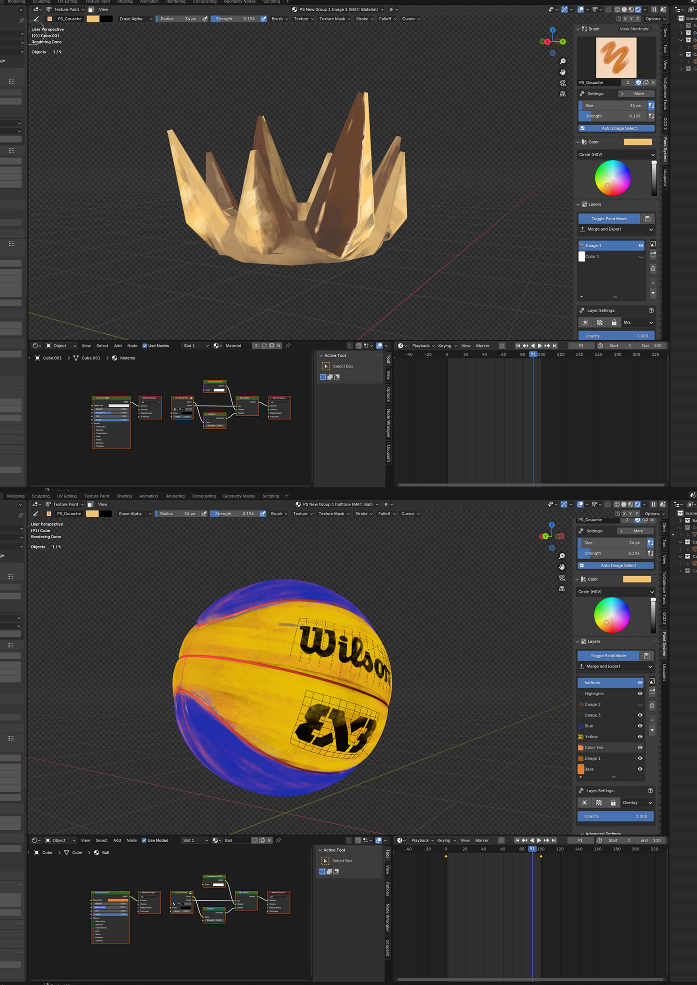Click the new image layer icon beside Image 1 crown layer
The width and height of the screenshot is (697, 985).
click(x=653, y=244)
